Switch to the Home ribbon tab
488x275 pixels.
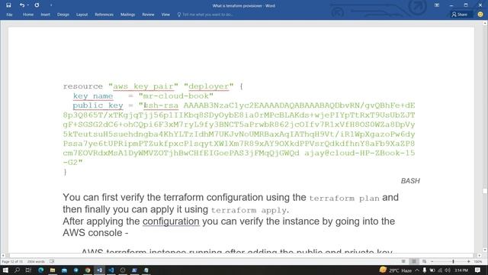[x=28, y=15]
